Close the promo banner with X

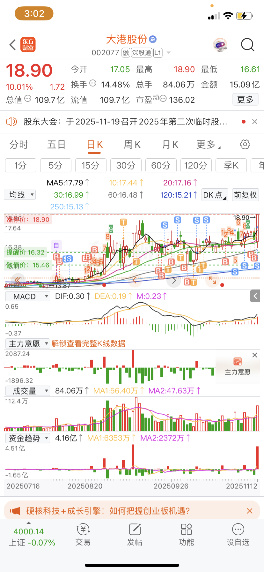pos(250,511)
